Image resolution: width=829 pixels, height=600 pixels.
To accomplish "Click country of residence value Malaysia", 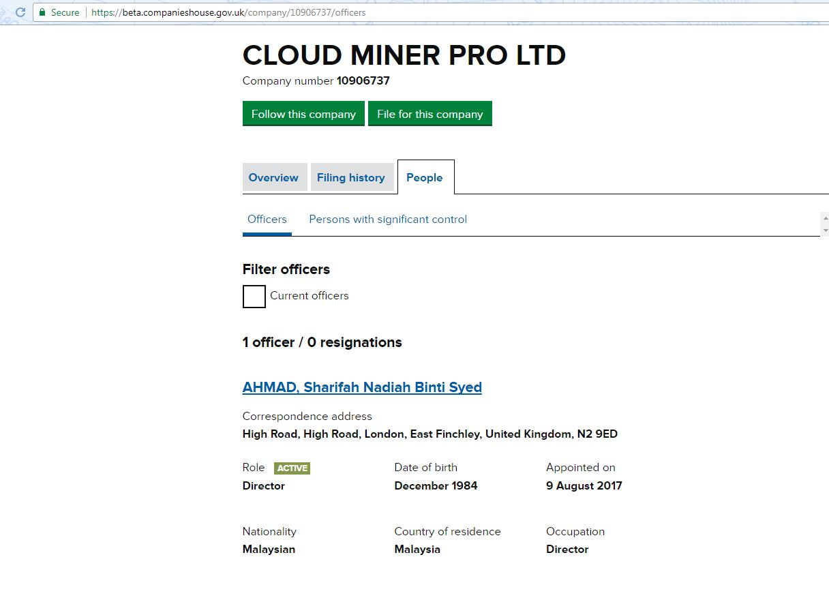I will pyautogui.click(x=417, y=550).
